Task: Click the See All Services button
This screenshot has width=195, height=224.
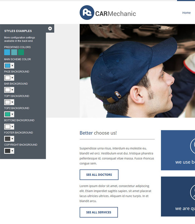Action: 99,212
